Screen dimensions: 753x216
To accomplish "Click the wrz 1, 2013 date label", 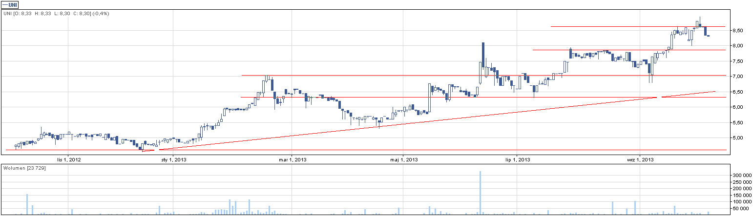I will coord(640,159).
